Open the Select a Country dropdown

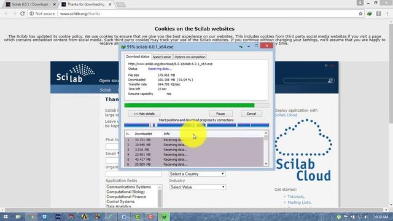[x=197, y=174]
